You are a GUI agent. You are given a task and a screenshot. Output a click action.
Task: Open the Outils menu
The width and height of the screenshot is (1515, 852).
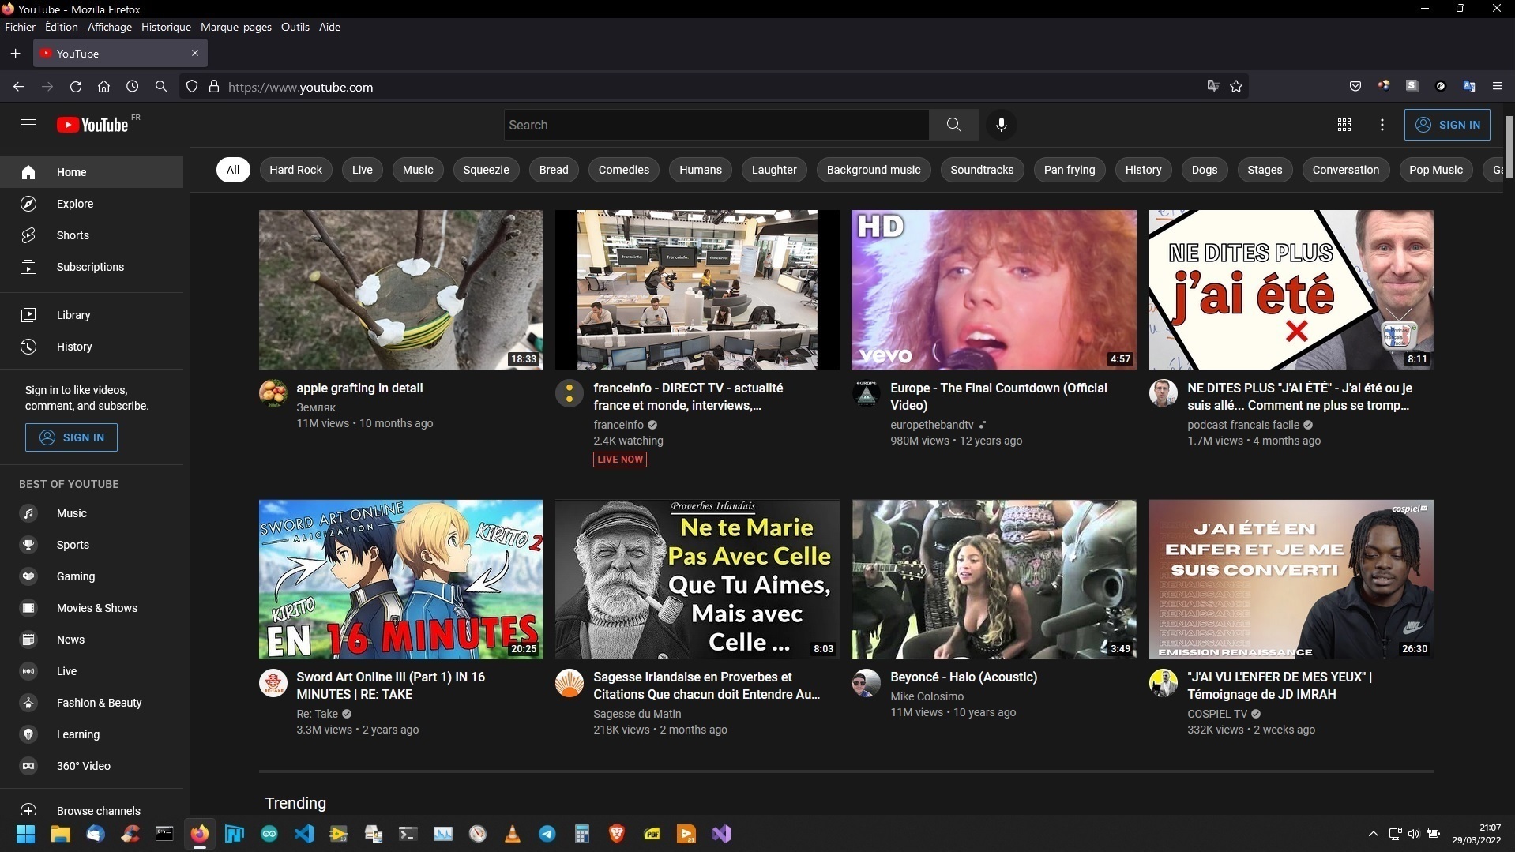[295, 27]
